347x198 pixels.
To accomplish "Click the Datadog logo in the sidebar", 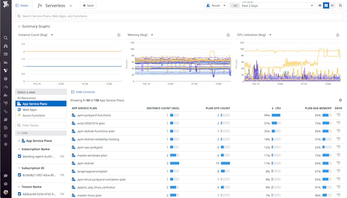I will [x=6, y=4].
